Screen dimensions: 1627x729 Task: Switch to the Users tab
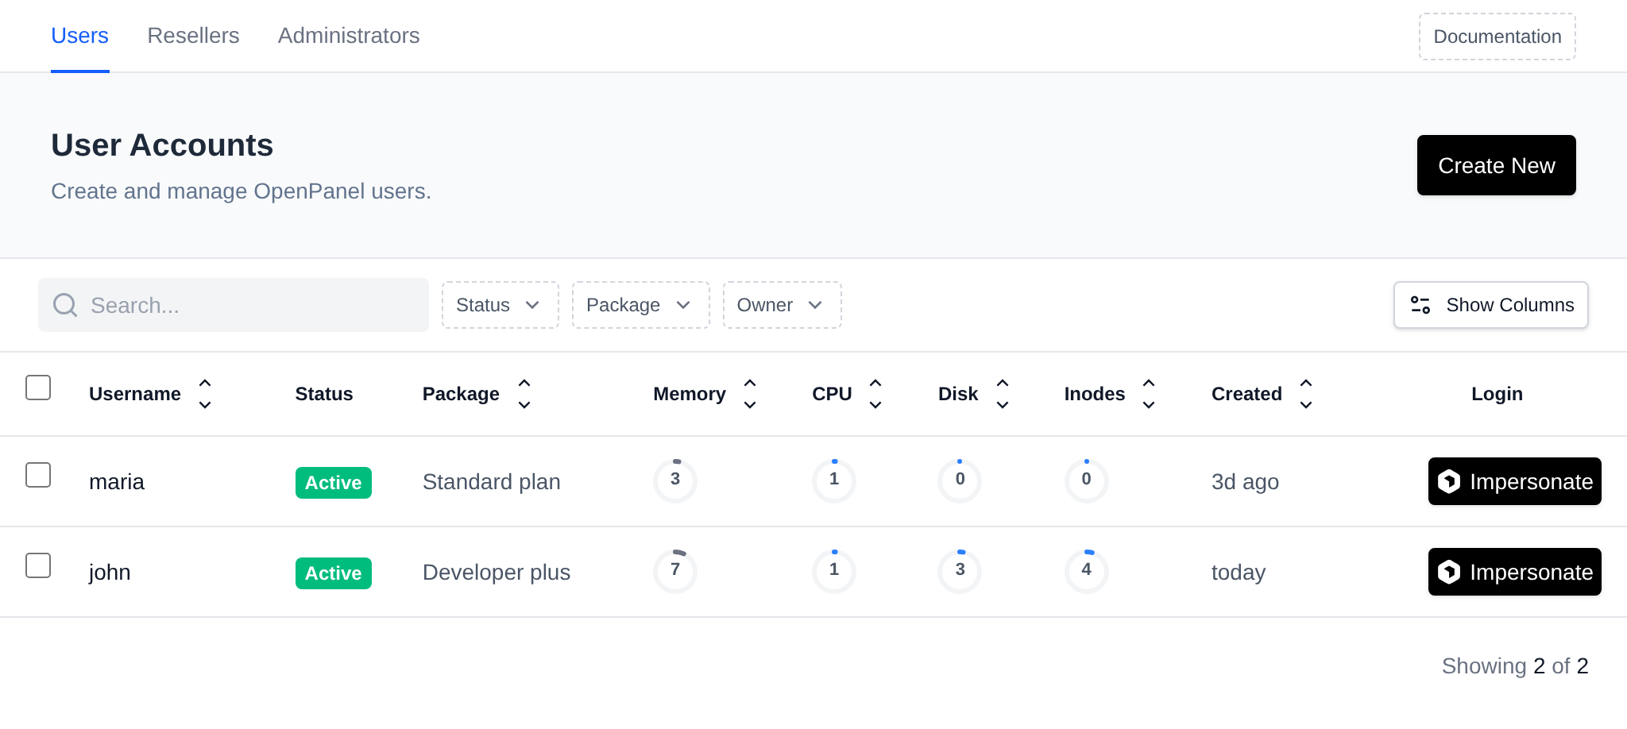pos(79,36)
